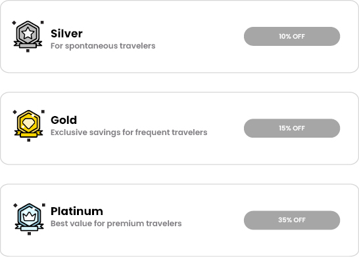Click the light blue ribbon under Platinum badge
Screen dimensions: 359x257
(29, 227)
